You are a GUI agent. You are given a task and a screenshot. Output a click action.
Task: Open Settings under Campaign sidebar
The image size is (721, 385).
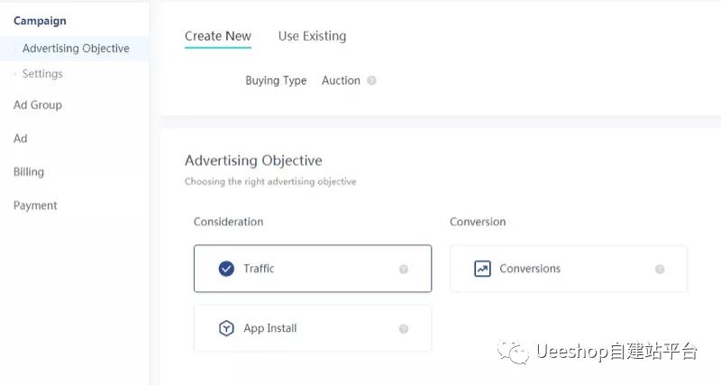tap(42, 74)
